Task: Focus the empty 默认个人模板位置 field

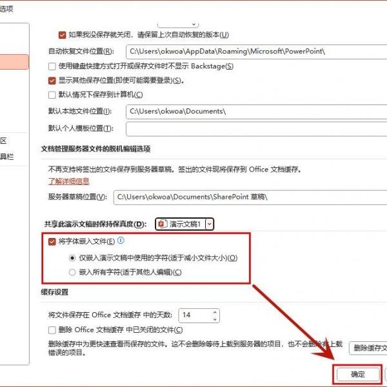Action: [255, 128]
